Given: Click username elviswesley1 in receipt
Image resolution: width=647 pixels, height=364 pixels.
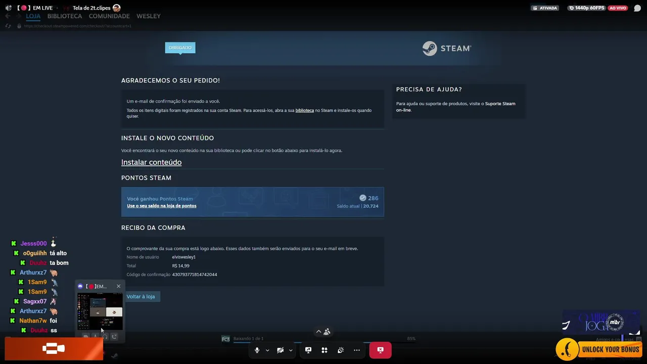Looking at the screenshot, I should tap(183, 257).
